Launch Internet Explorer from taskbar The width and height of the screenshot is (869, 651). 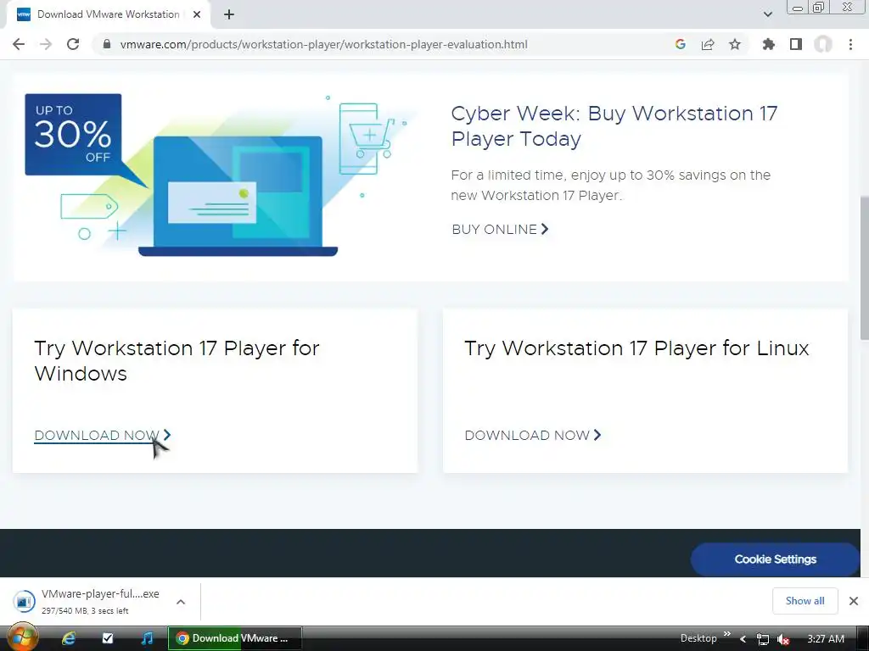69,638
